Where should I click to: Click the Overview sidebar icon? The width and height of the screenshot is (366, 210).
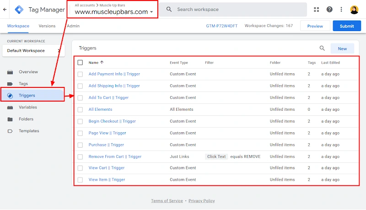(x=10, y=72)
